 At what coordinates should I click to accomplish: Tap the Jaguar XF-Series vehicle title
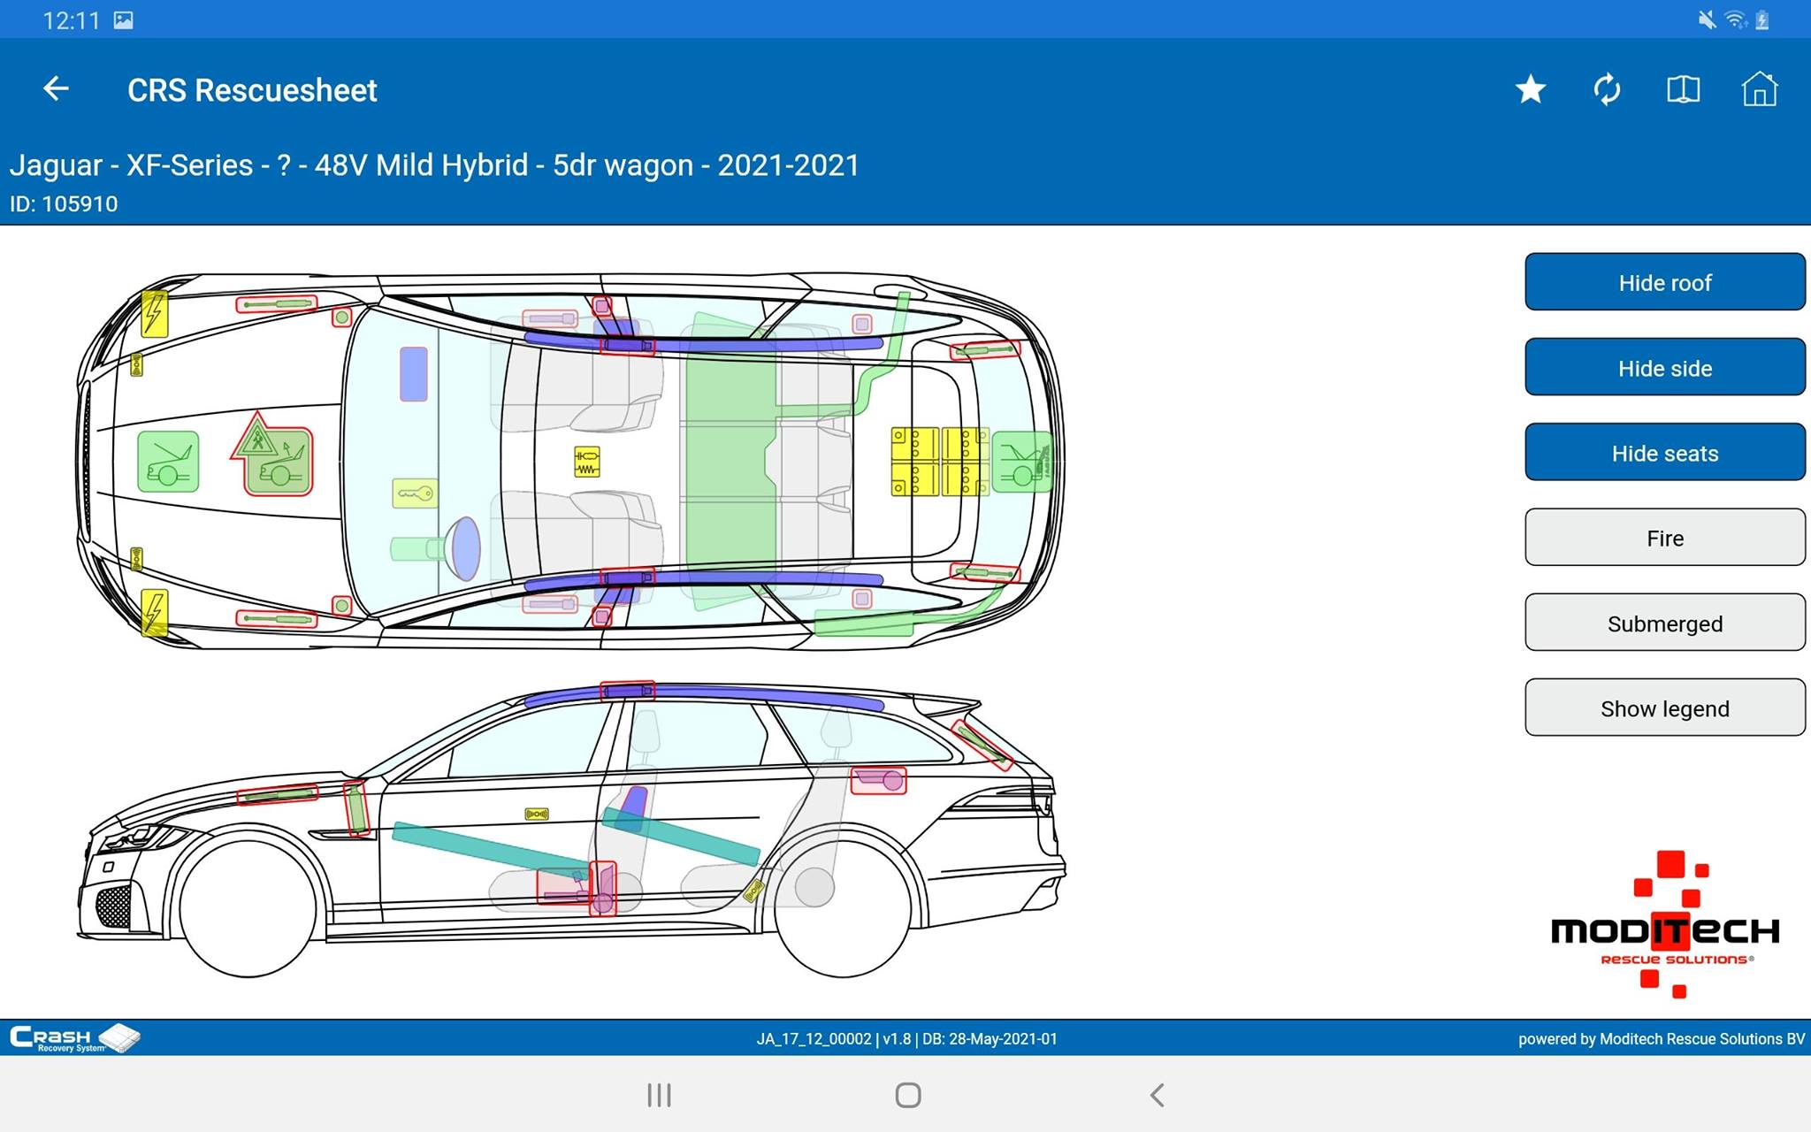point(434,165)
